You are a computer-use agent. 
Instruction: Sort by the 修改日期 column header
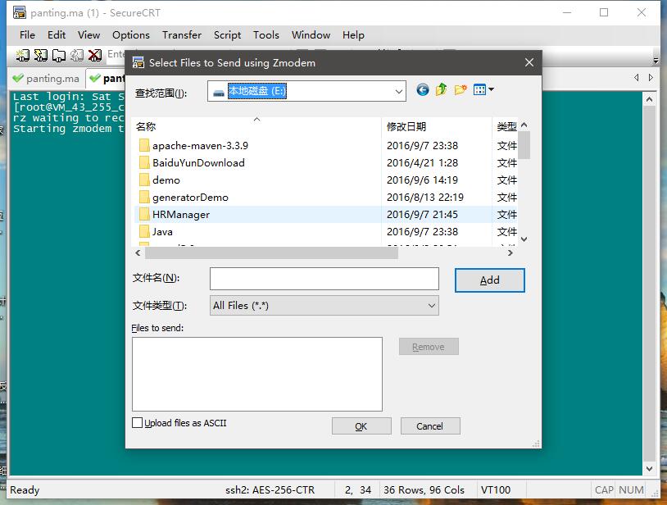coord(437,126)
